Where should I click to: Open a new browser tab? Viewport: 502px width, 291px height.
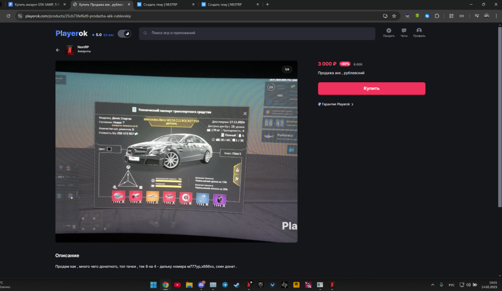click(267, 5)
